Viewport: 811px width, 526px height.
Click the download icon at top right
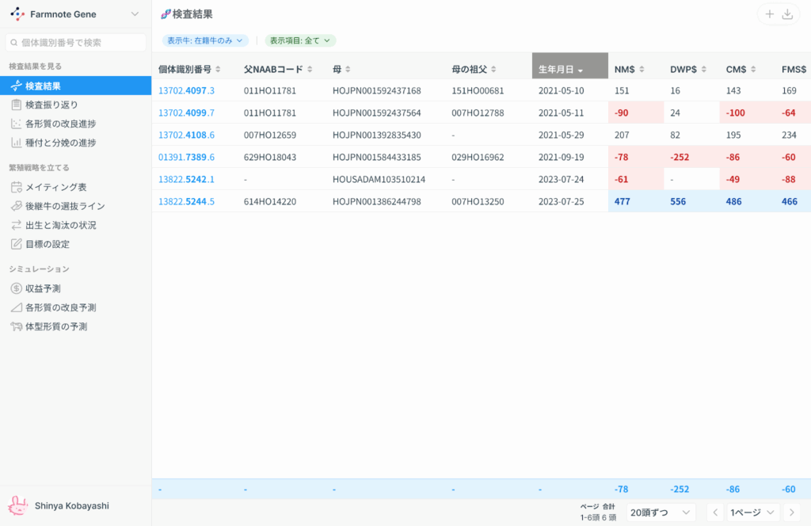tap(787, 14)
